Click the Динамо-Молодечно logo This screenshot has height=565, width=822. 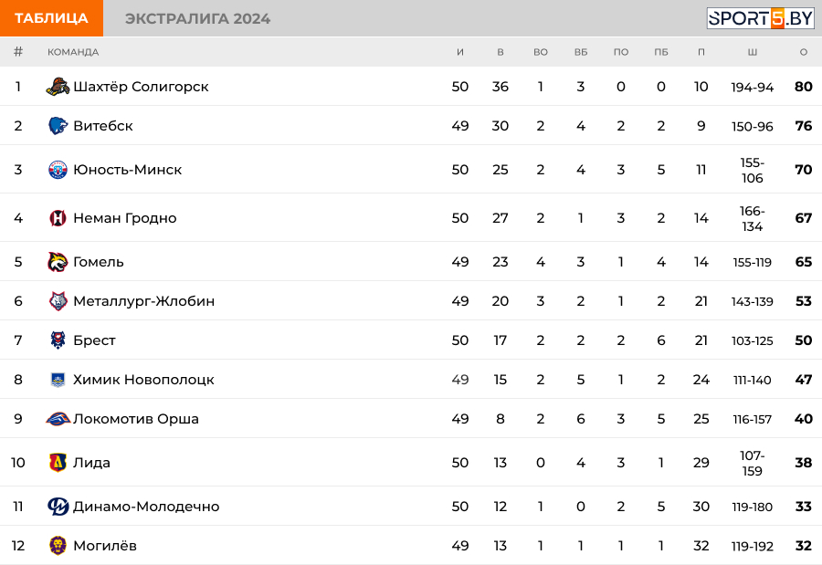(x=58, y=507)
